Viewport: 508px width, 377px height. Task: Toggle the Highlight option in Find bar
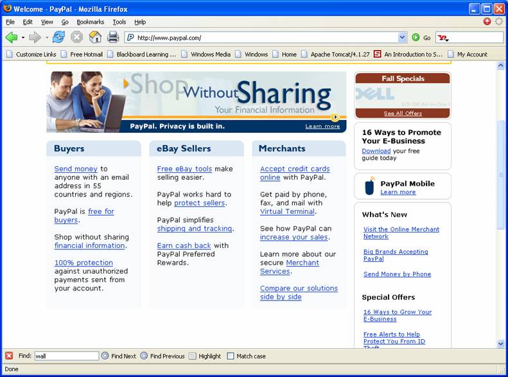(205, 356)
